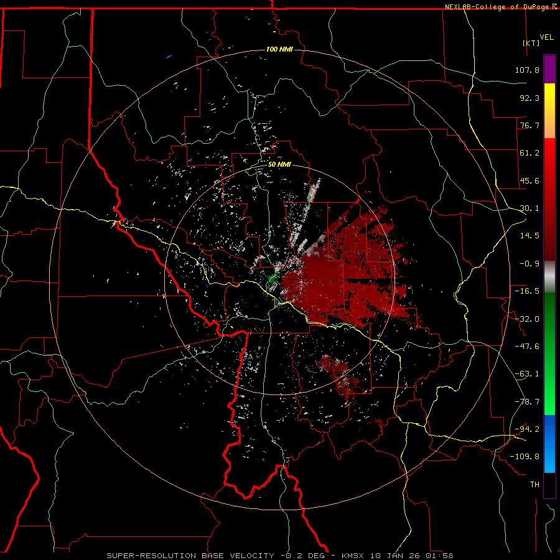This screenshot has width=560, height=560.
Task: Click the 100 NMI range ring label
Action: (279, 49)
